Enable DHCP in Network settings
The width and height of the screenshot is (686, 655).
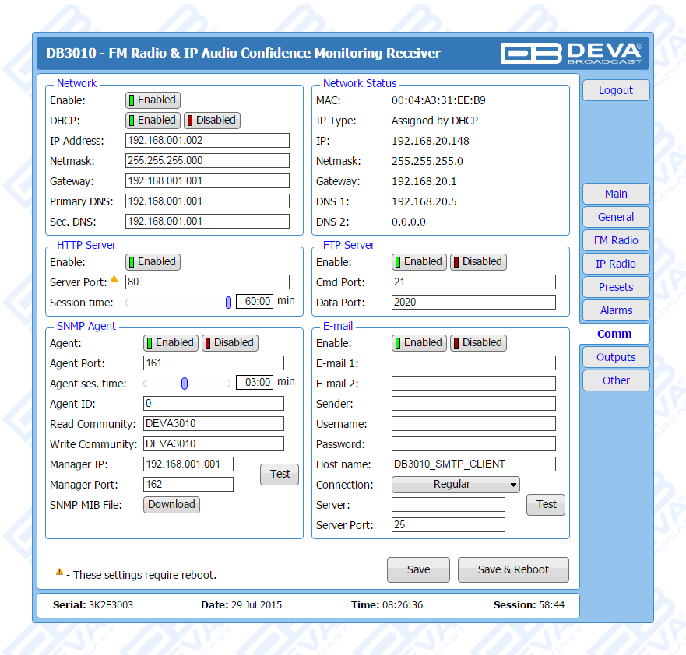(153, 121)
